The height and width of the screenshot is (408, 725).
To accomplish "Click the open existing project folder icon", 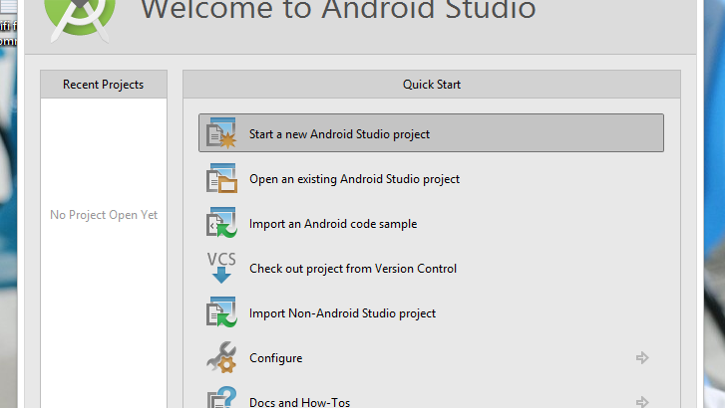I will coord(220,179).
